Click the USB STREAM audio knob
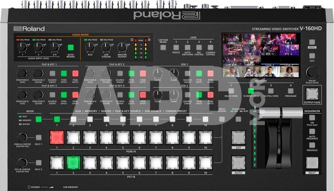This screenshot has width=334, height=191. point(106,47)
